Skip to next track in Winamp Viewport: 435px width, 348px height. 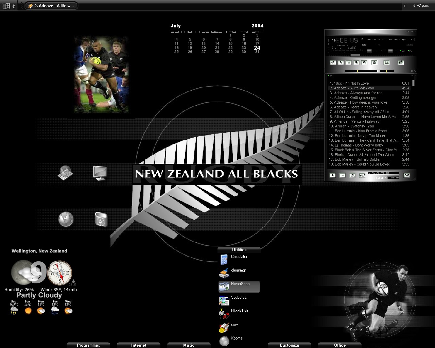364,62
